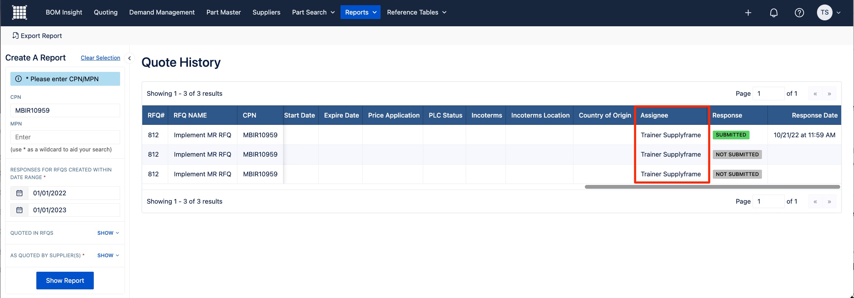Click the MPN Enter input field
Viewport: 854px width, 298px height.
65,137
